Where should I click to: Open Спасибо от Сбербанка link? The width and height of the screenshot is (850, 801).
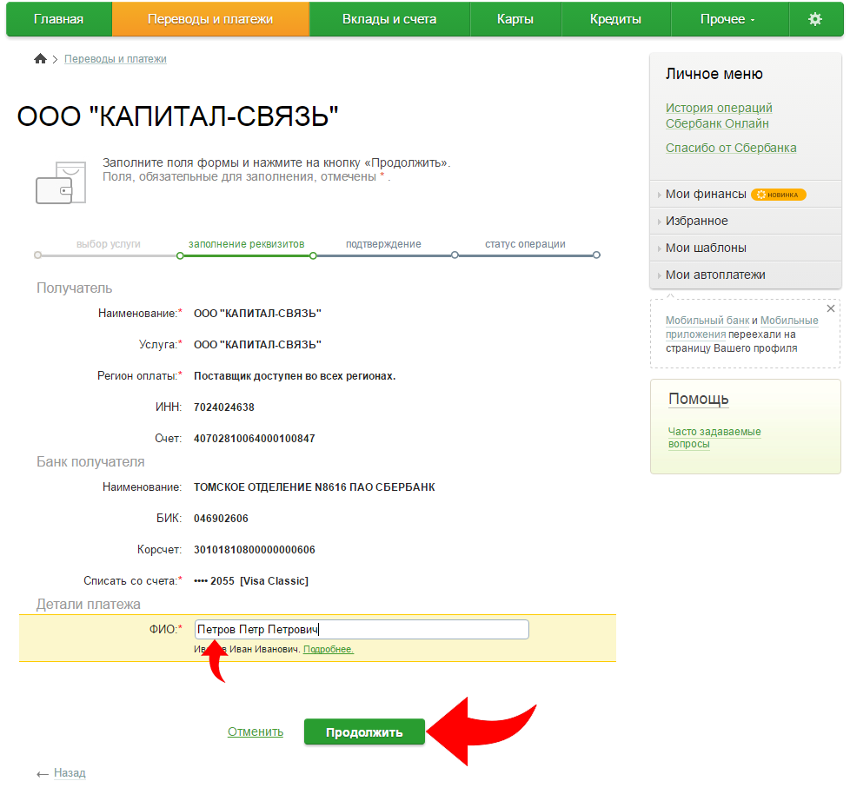731,148
